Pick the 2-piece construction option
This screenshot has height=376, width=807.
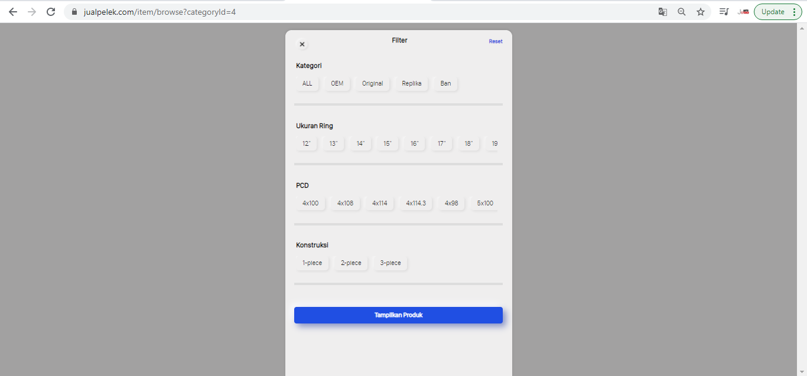(x=351, y=263)
